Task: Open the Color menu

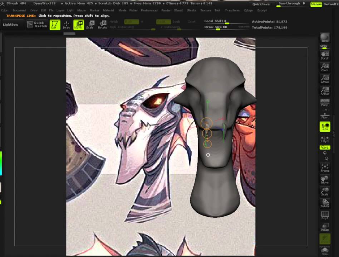Action: point(4,10)
